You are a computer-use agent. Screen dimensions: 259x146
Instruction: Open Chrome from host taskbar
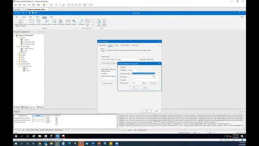point(40,144)
